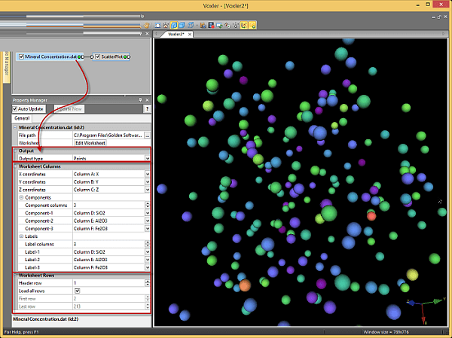
Task: Collapse the Mineral Concentration.dat (id:2) section
Action: point(15,127)
